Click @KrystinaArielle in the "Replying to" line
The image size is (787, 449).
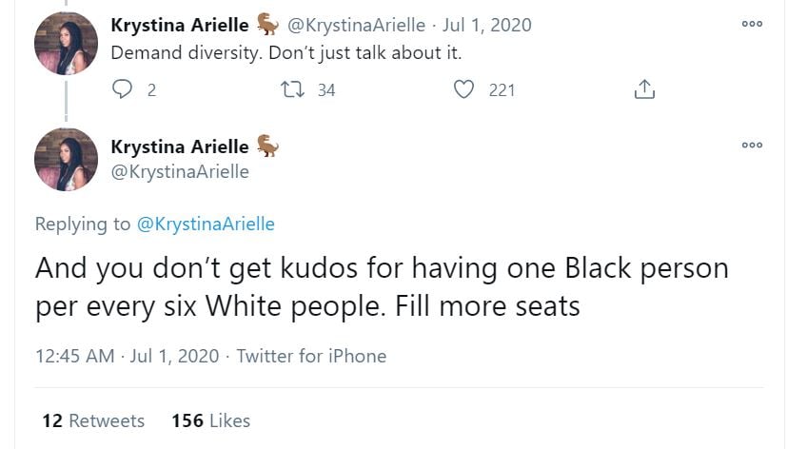[x=206, y=224]
